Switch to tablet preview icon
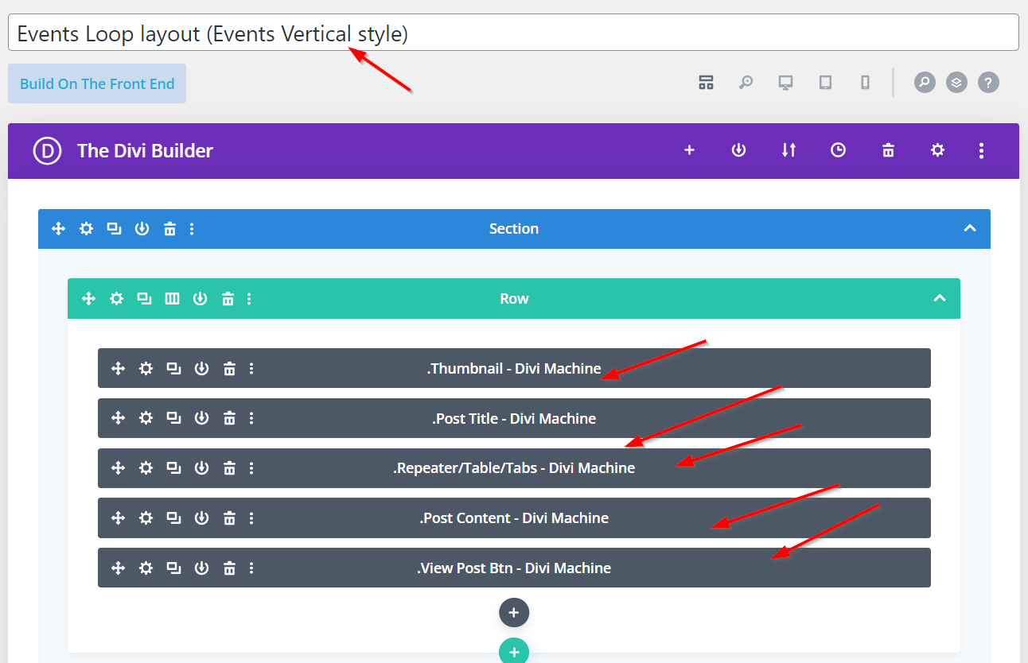This screenshot has width=1028, height=663. [x=825, y=83]
